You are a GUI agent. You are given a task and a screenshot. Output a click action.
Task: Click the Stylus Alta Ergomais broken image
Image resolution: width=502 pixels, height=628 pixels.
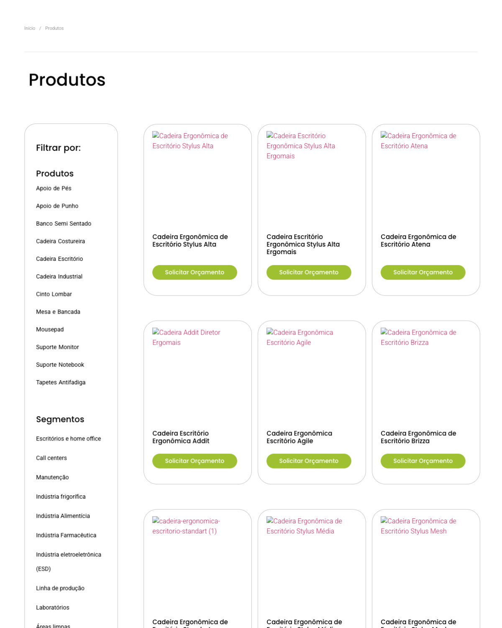(x=301, y=146)
